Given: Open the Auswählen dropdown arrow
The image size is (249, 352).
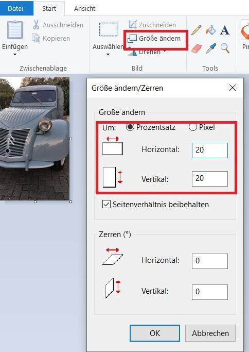Looking at the screenshot, I should pyautogui.click(x=108, y=54).
